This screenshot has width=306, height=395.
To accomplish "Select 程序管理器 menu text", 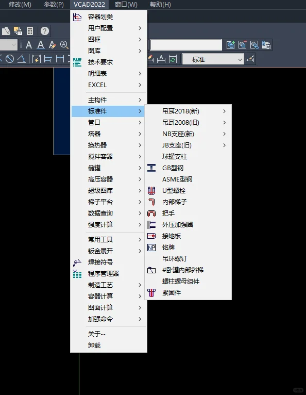I will pyautogui.click(x=104, y=274).
